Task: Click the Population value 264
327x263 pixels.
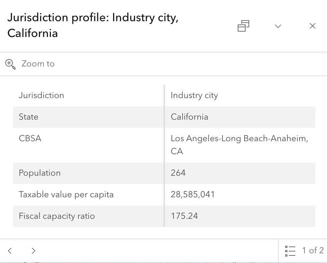Action: click(x=178, y=173)
